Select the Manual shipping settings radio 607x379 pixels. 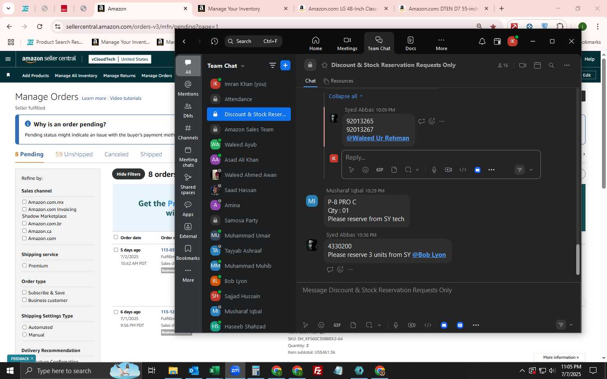(x=24, y=335)
